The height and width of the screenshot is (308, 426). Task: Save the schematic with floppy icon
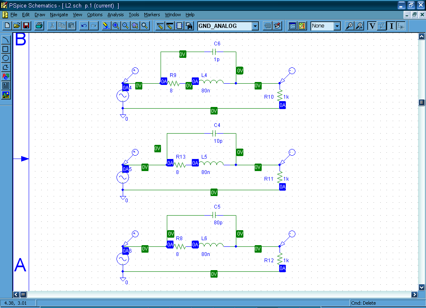[26, 26]
